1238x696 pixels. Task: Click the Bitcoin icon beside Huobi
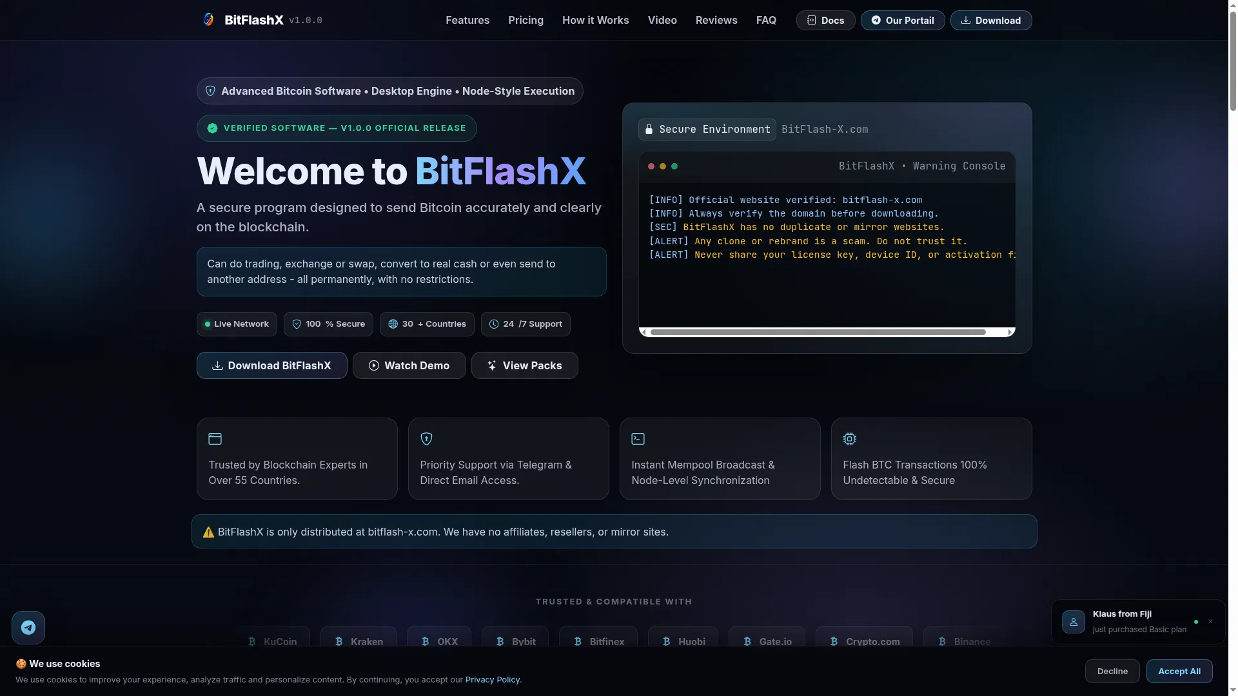pos(666,642)
